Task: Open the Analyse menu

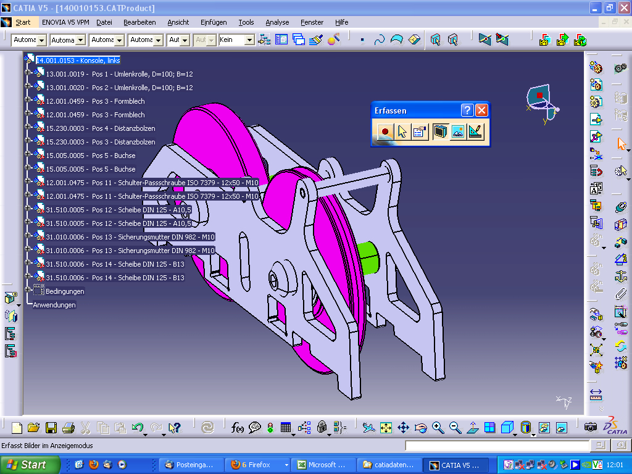Action: point(277,22)
